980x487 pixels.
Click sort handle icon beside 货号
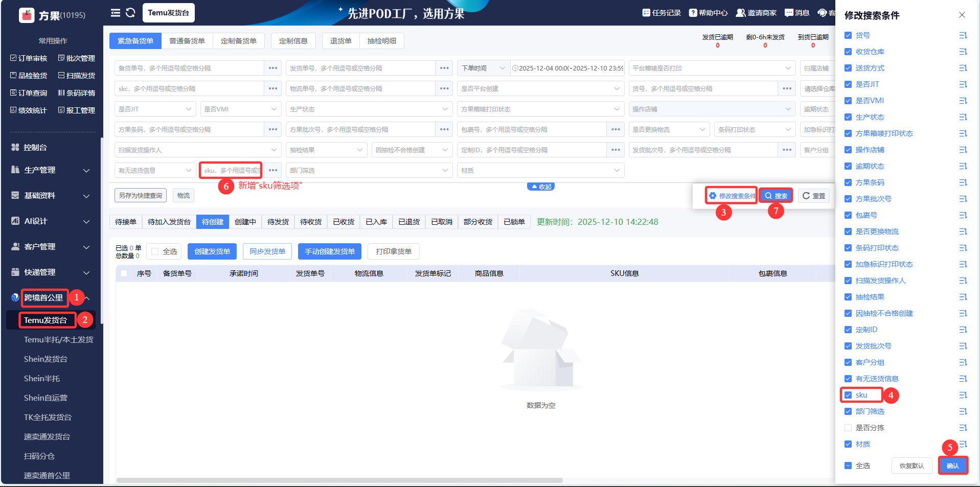coord(963,35)
